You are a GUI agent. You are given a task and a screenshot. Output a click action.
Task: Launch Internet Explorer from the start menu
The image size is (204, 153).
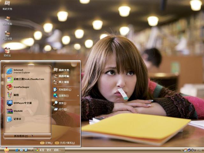coord(18,71)
